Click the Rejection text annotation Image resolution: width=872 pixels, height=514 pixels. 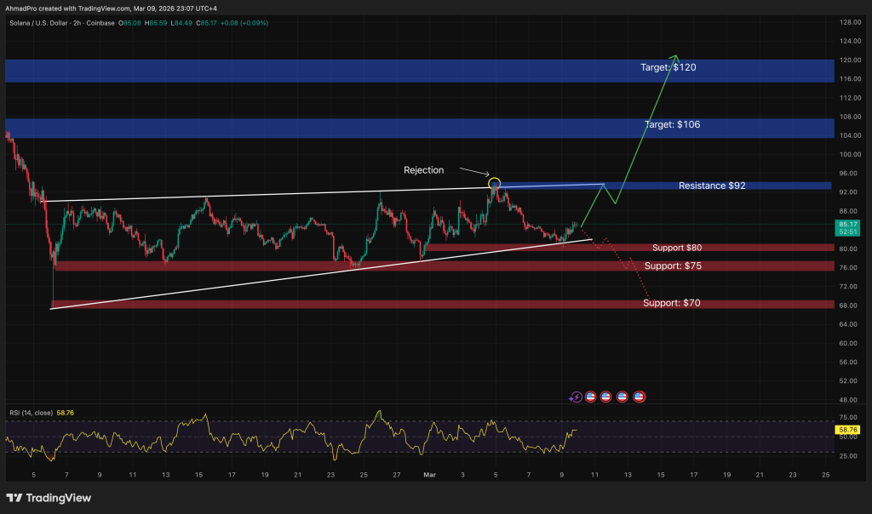423,170
